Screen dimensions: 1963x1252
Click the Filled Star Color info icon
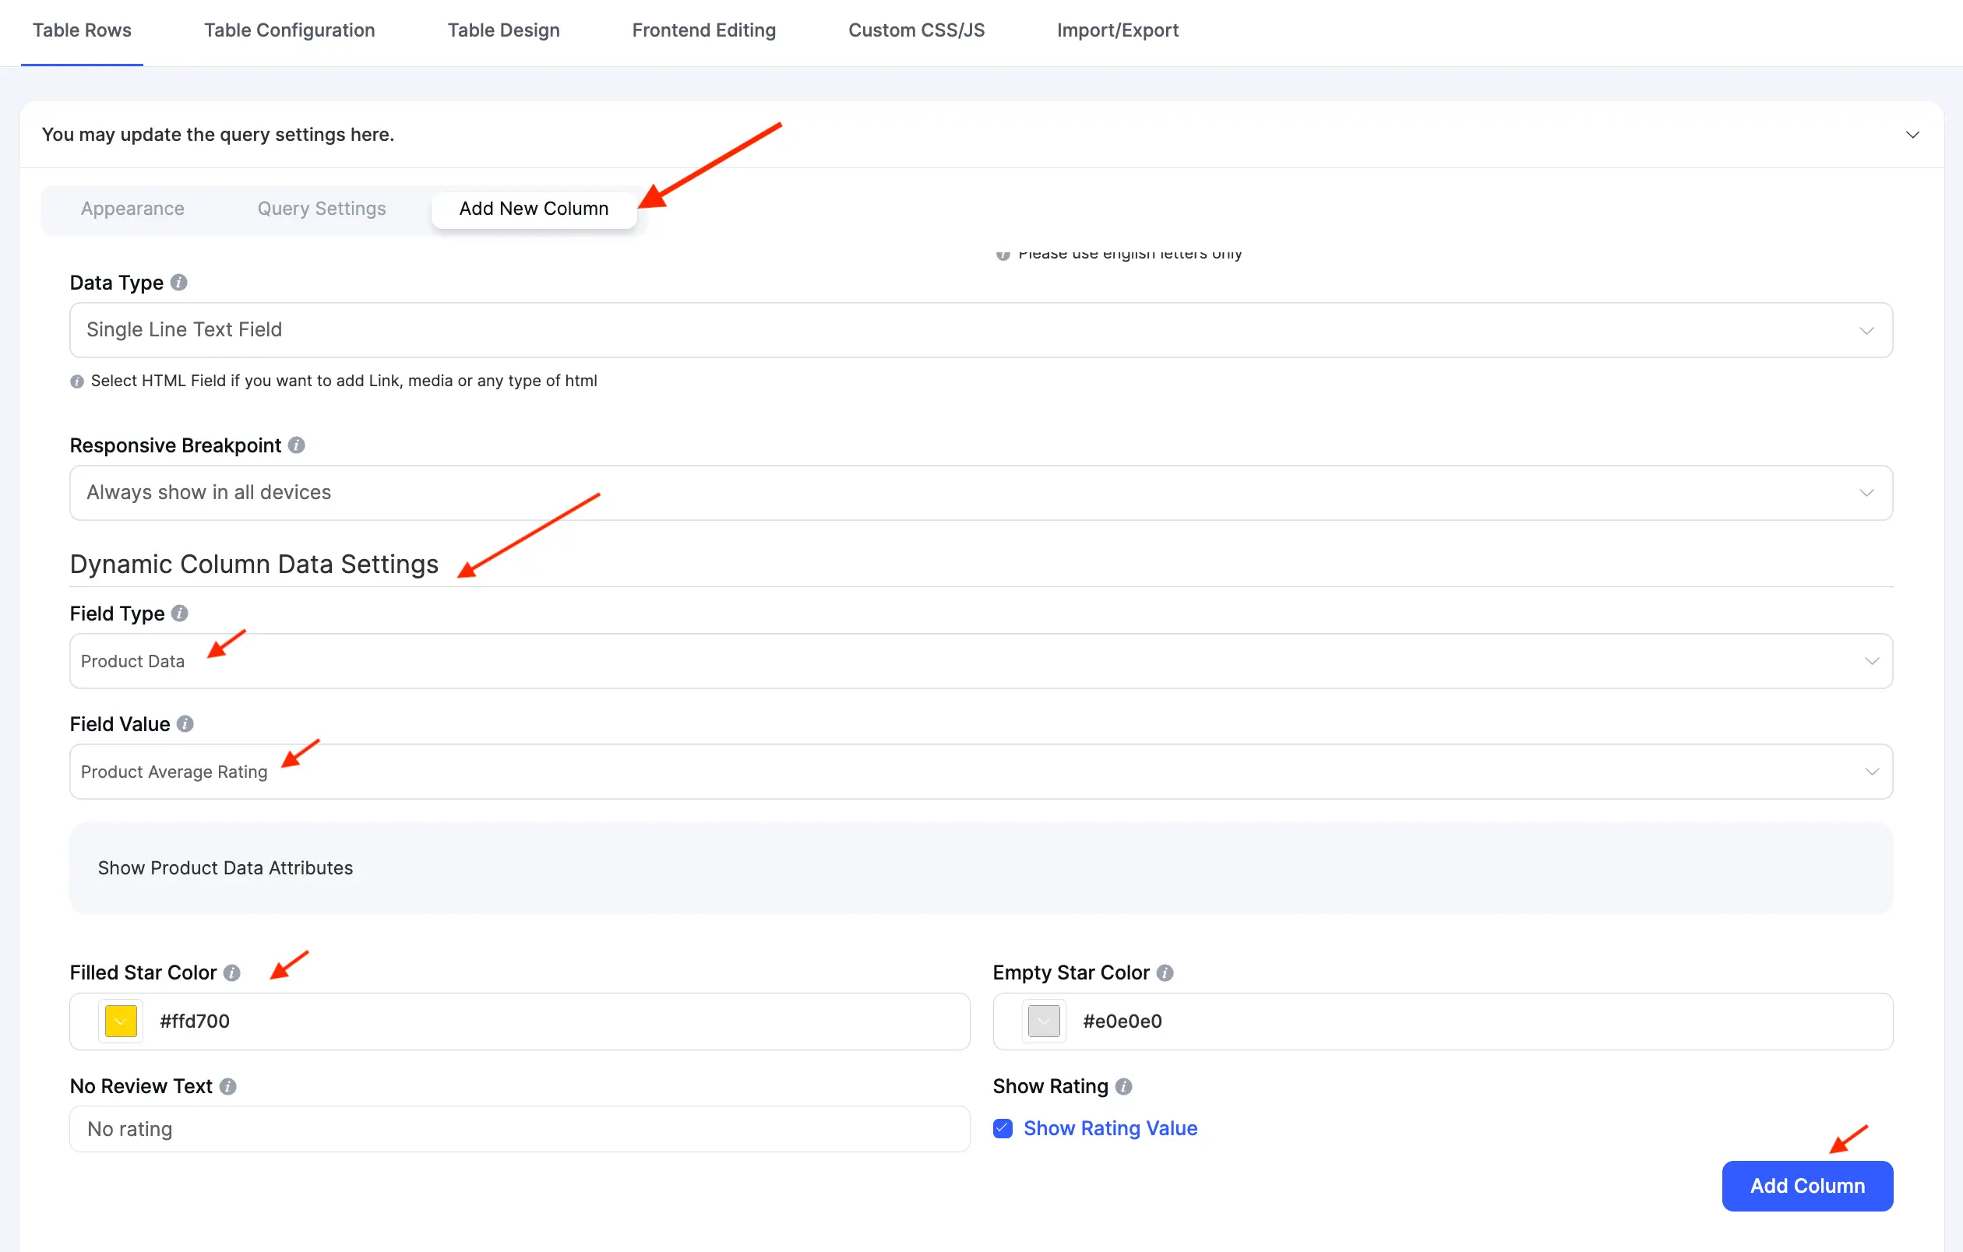(232, 972)
